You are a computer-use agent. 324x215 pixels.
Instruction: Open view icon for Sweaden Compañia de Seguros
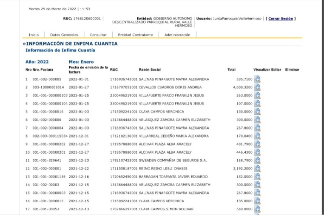click(x=257, y=160)
